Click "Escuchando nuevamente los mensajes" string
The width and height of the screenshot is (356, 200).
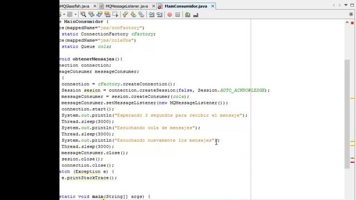[x=165, y=141]
